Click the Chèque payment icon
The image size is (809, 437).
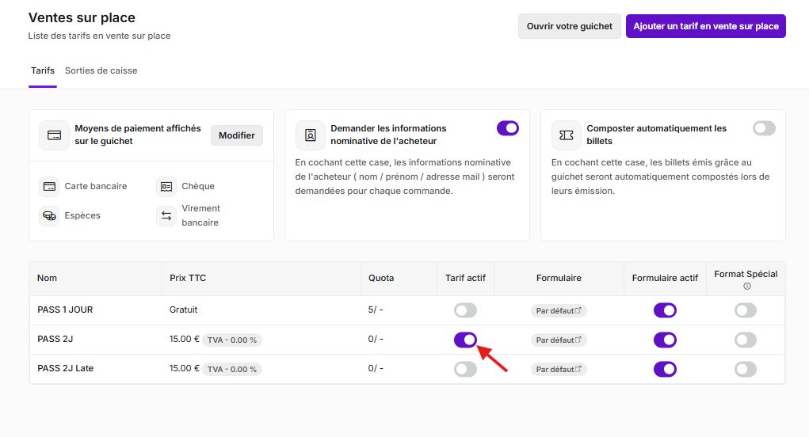point(166,187)
